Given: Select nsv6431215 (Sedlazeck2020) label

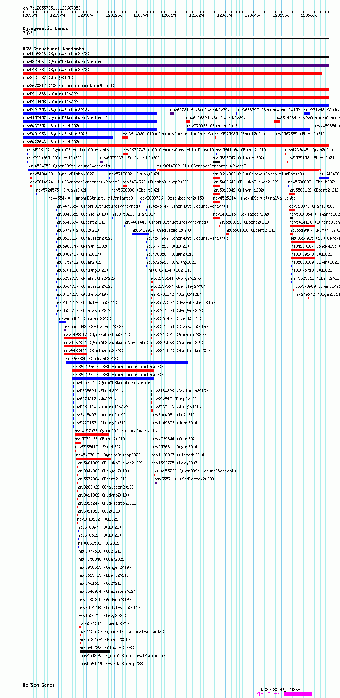Looking at the screenshot, I should point(243,214).
